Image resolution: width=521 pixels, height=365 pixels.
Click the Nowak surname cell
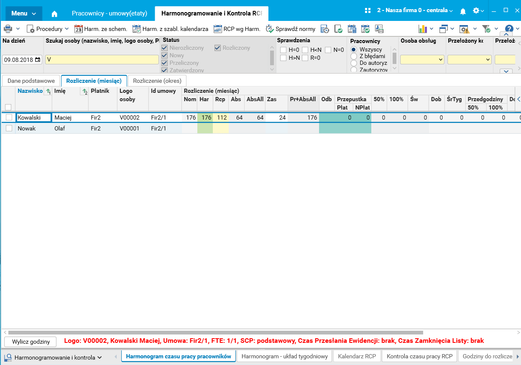point(33,128)
